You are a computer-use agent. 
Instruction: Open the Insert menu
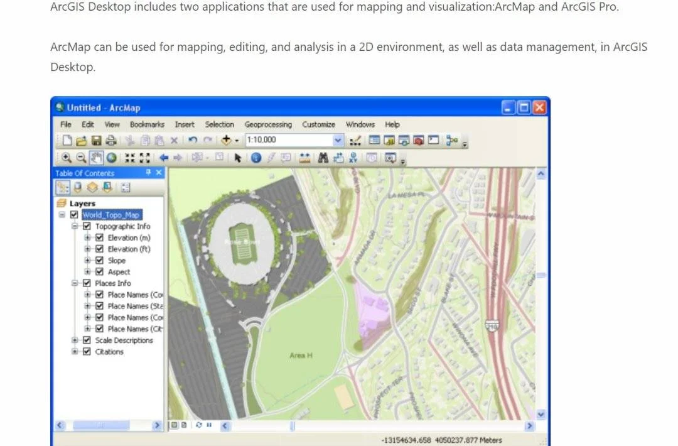pos(185,124)
